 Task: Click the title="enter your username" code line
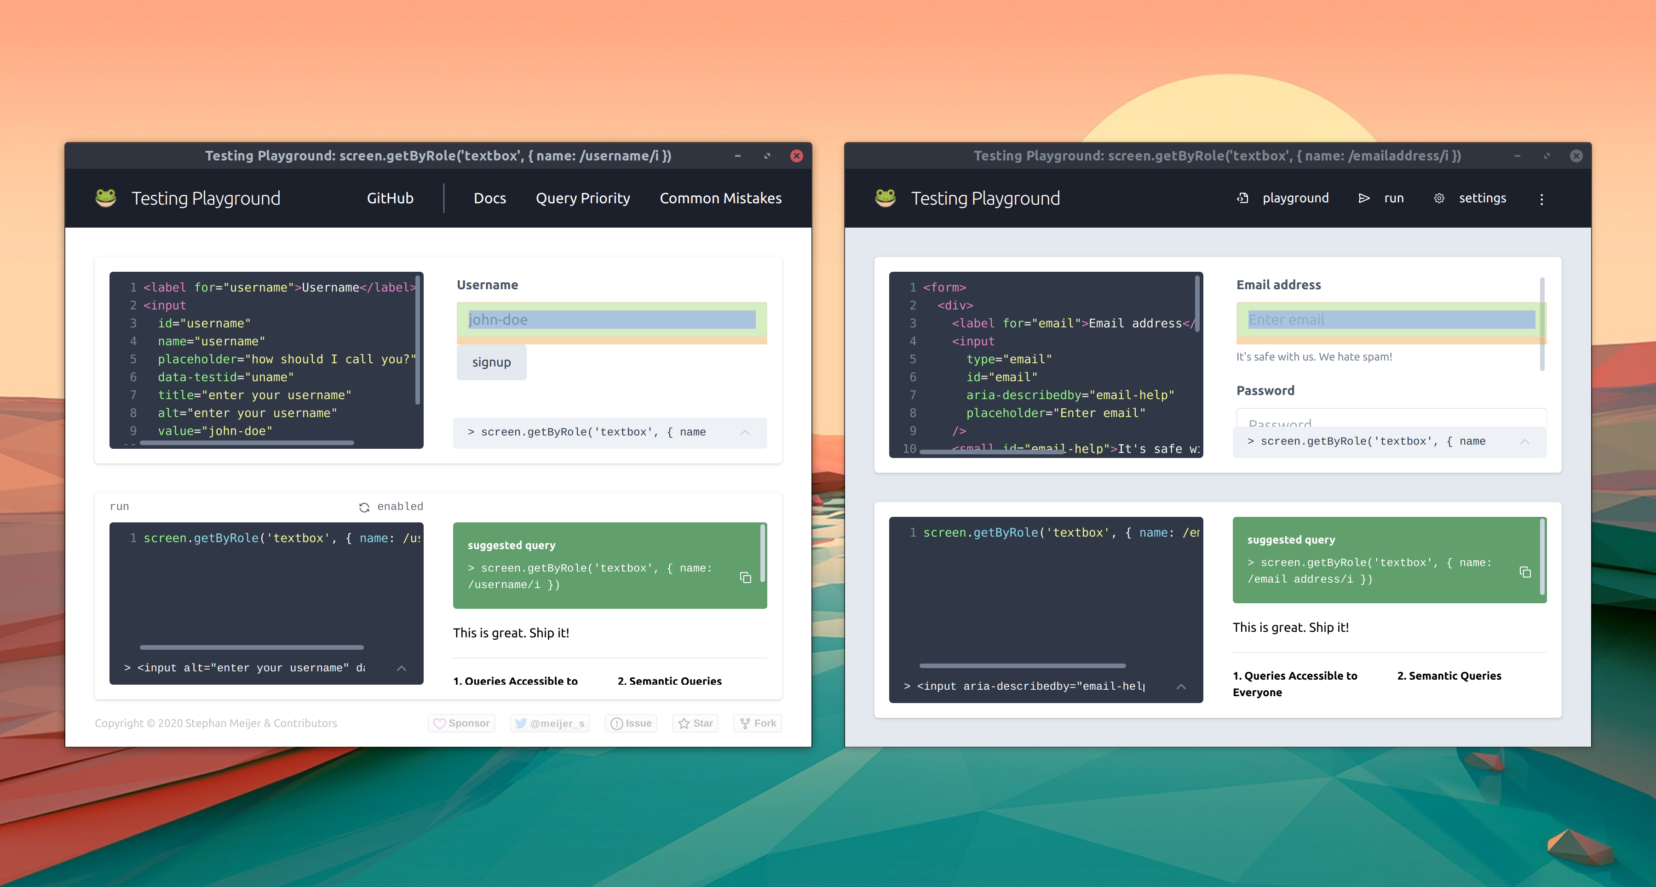pyautogui.click(x=254, y=395)
